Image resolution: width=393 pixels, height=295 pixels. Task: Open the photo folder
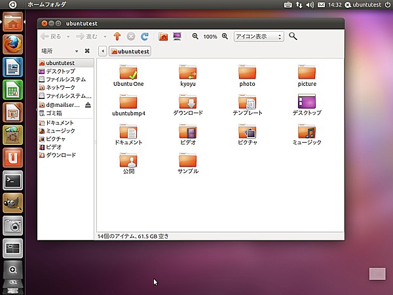point(247,76)
